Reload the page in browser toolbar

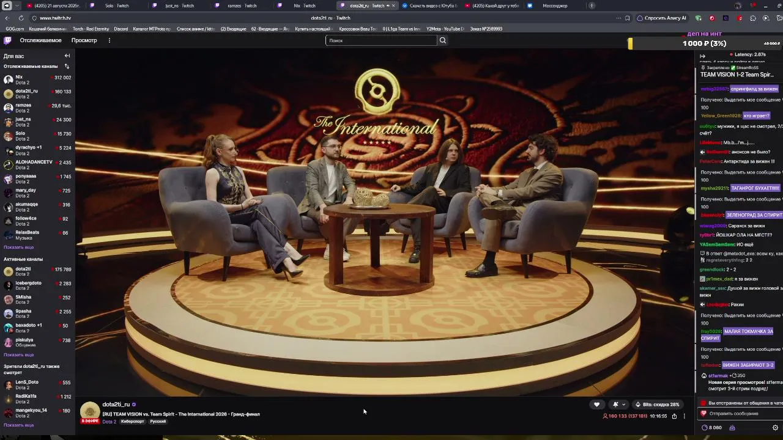tap(21, 18)
